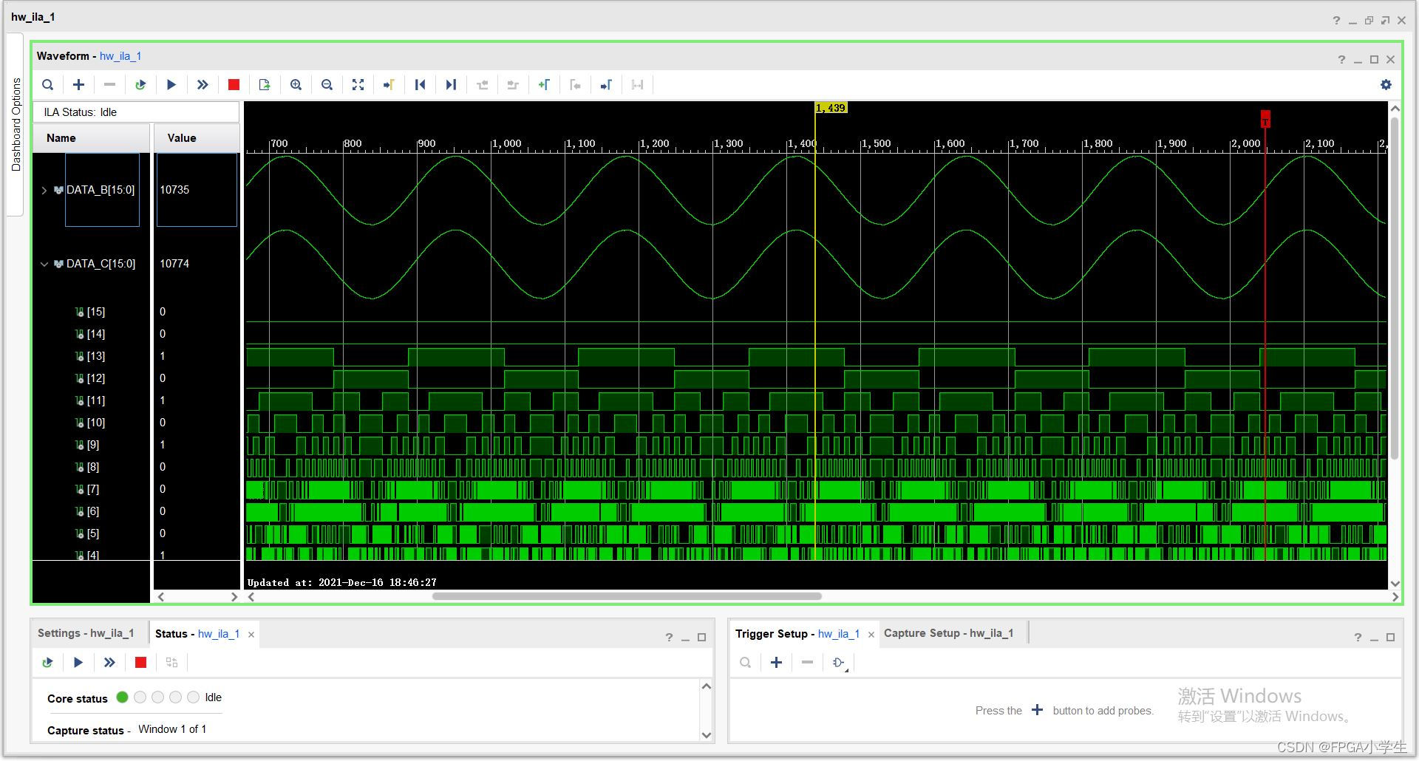This screenshot has height=761, width=1419.
Task: Click blue plus link to add probes
Action: [1037, 710]
